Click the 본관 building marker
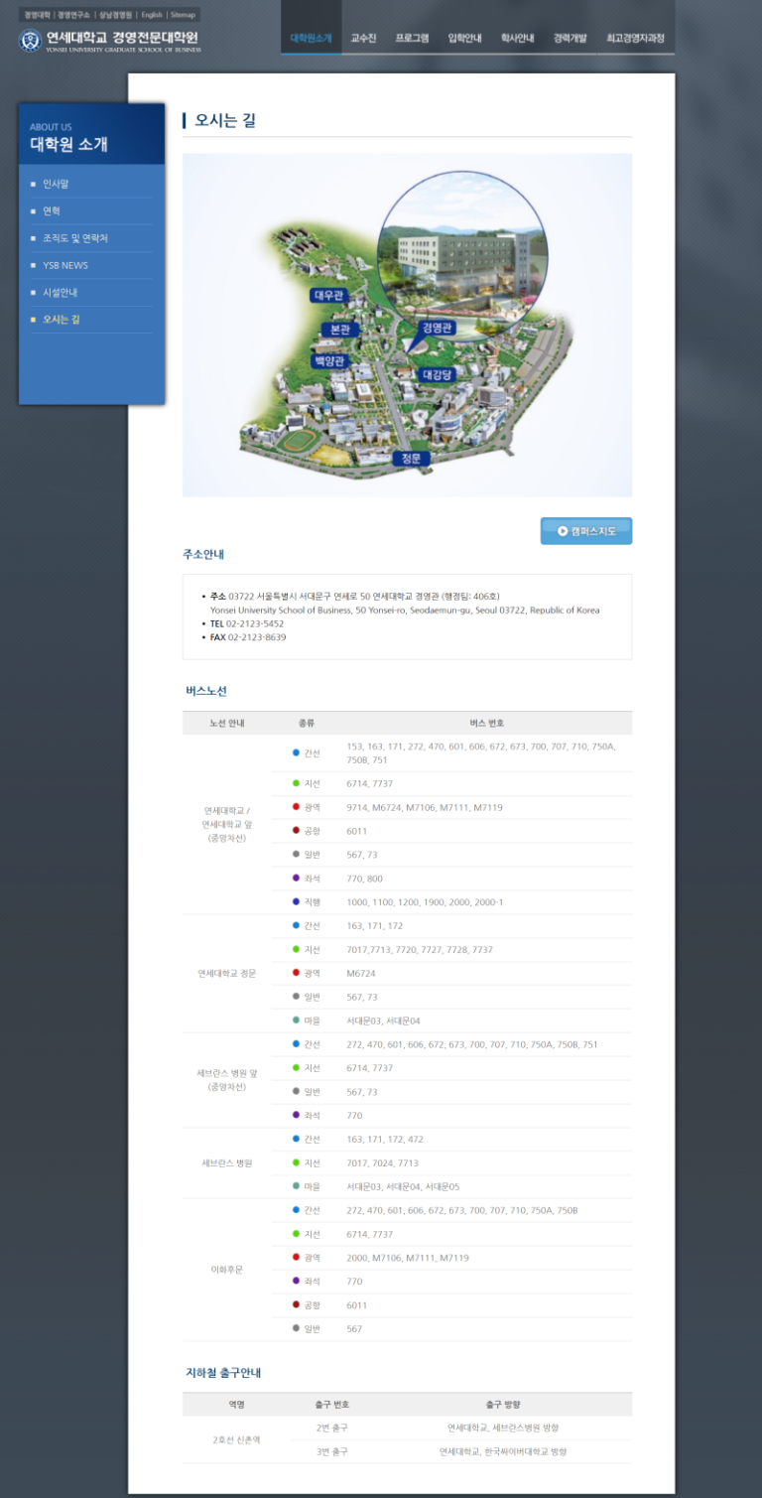762x1498 pixels. (x=339, y=330)
